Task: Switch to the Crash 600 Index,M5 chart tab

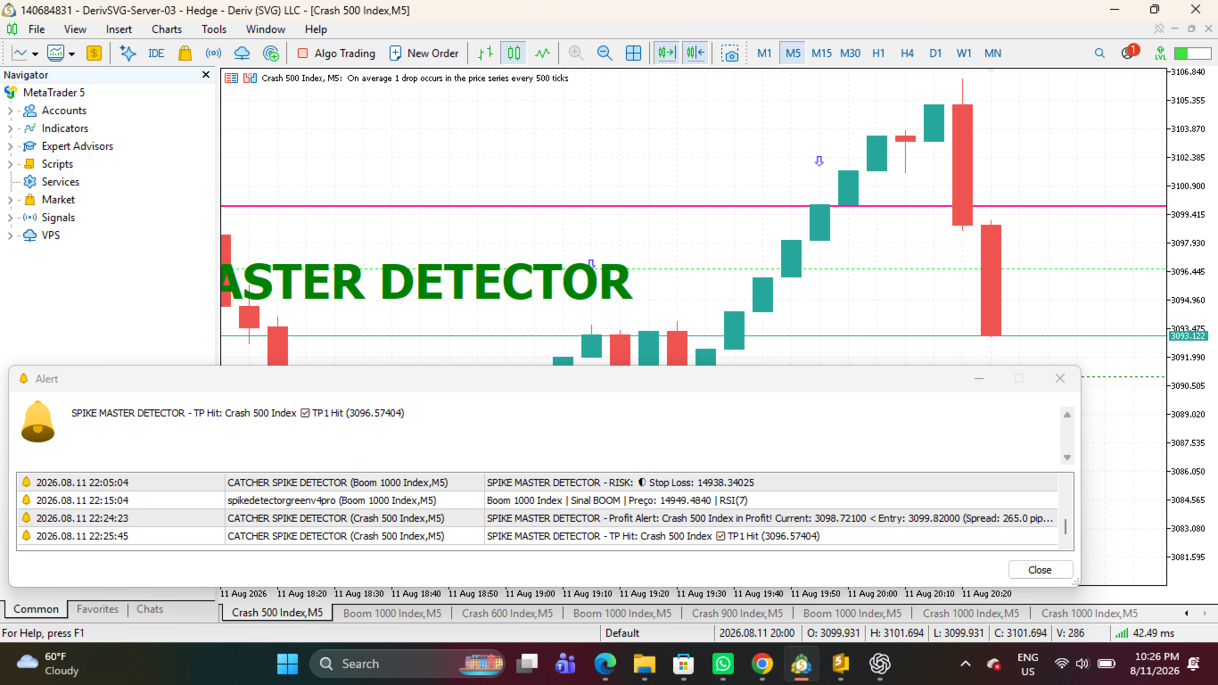Action: [507, 614]
